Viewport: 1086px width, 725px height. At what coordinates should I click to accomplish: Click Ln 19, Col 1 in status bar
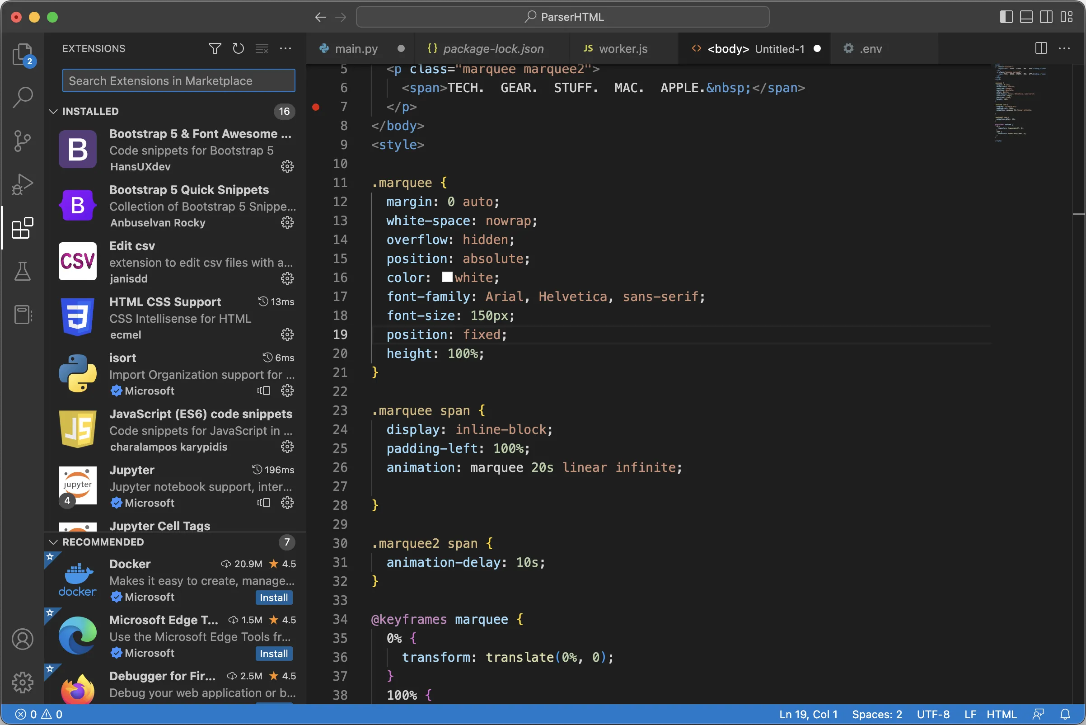[808, 714]
